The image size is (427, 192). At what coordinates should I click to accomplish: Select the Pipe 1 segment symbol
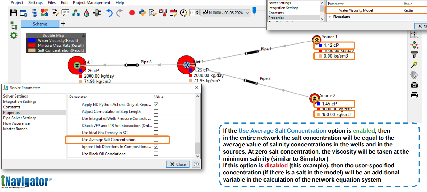tap(252, 53)
